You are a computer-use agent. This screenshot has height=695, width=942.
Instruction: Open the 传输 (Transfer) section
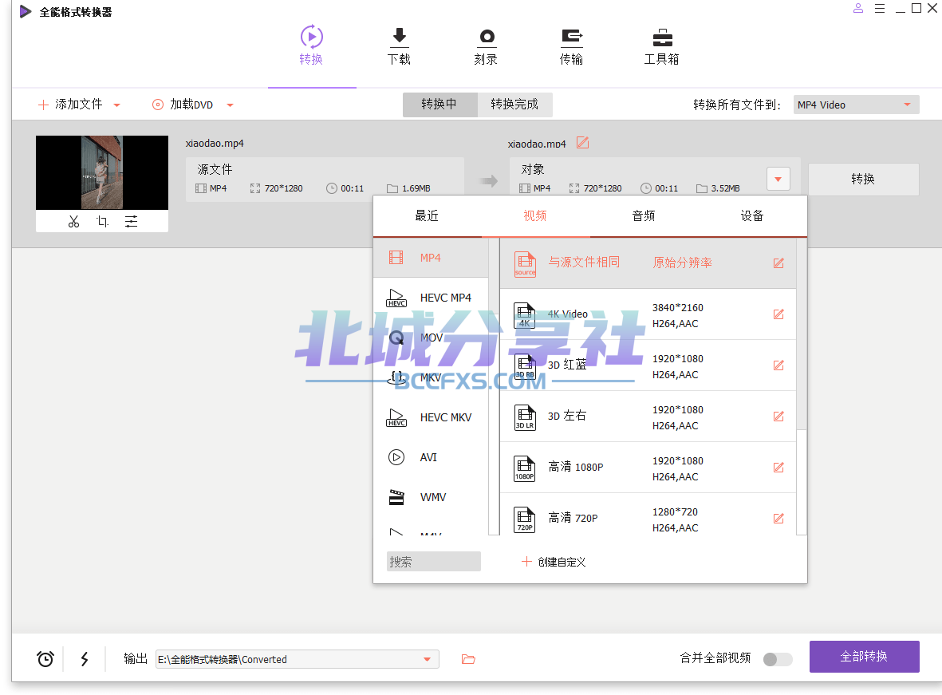[x=571, y=45]
